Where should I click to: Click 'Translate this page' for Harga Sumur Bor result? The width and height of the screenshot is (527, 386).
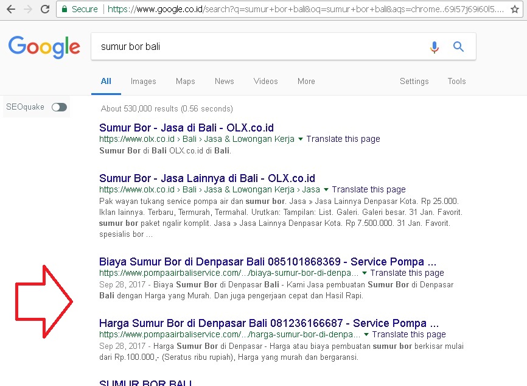click(409, 335)
